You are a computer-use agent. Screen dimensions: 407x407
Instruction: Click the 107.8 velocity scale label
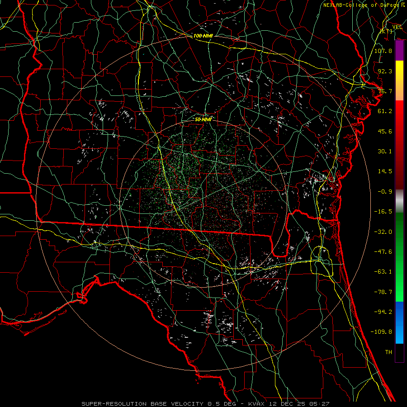point(383,51)
